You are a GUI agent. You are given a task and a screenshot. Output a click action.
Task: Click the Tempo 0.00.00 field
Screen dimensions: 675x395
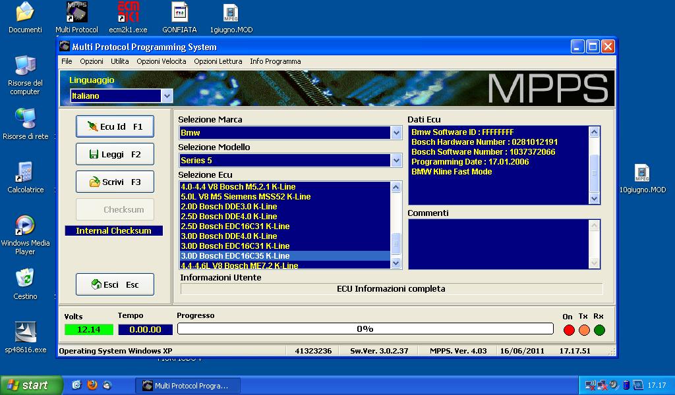146,330
